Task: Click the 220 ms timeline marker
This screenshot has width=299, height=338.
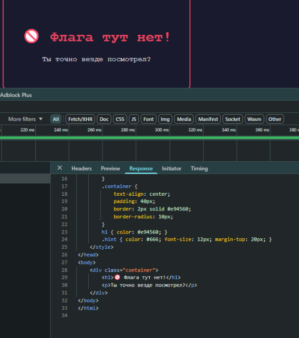Action: tap(27, 130)
